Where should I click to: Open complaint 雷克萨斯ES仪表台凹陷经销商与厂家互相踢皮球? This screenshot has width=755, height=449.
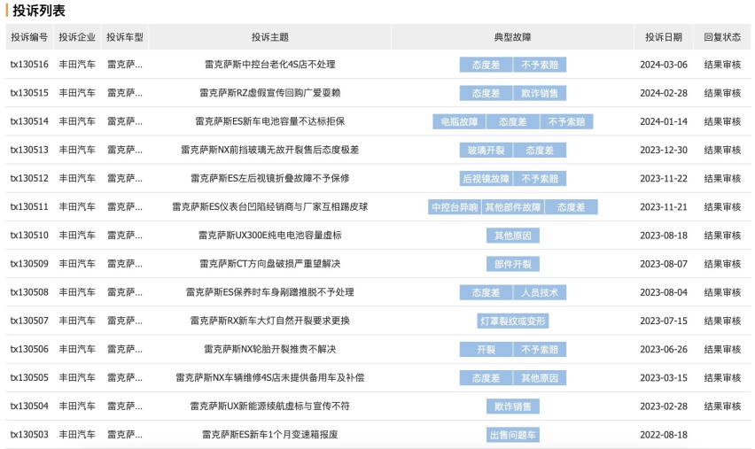click(x=269, y=207)
